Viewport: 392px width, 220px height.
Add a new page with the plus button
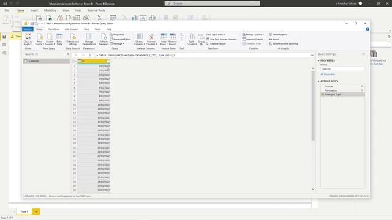pos(36,212)
